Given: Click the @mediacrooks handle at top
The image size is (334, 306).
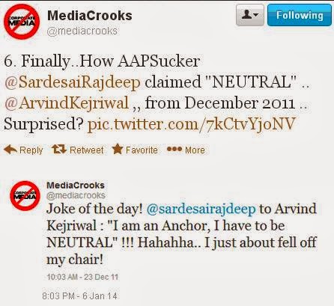Looking at the screenshot, I should tap(82, 31).
